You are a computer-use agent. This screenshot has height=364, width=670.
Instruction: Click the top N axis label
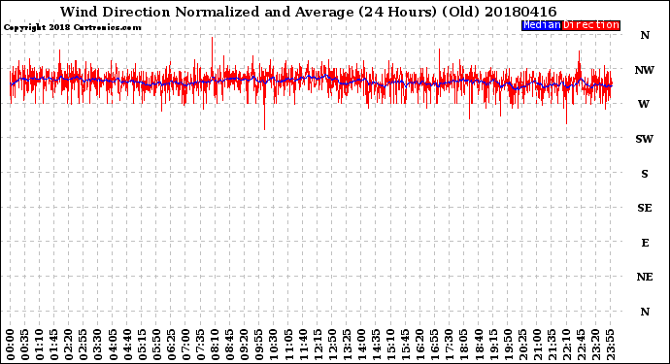tap(645, 36)
